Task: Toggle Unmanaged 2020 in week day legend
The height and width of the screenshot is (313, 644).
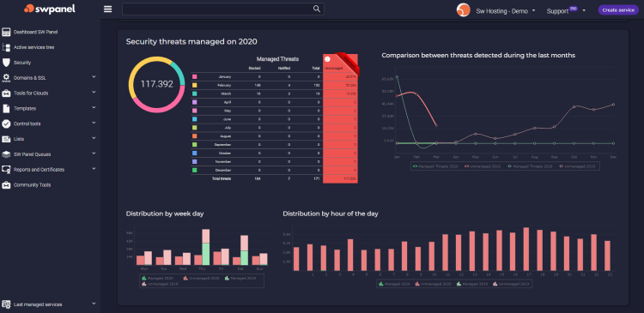Action: pyautogui.click(x=201, y=278)
